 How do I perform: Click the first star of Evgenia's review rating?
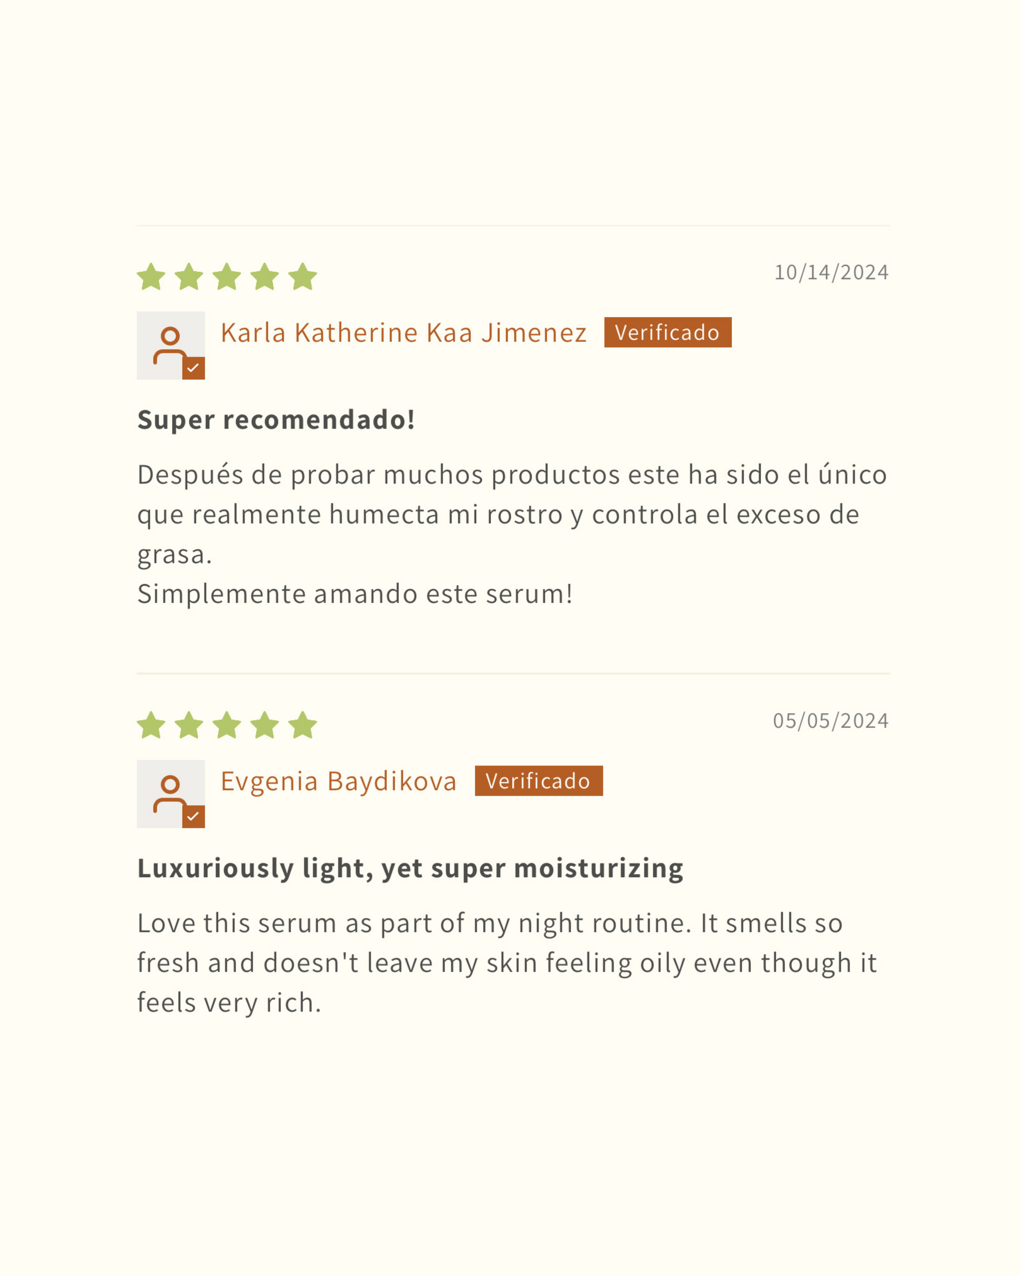click(x=151, y=726)
